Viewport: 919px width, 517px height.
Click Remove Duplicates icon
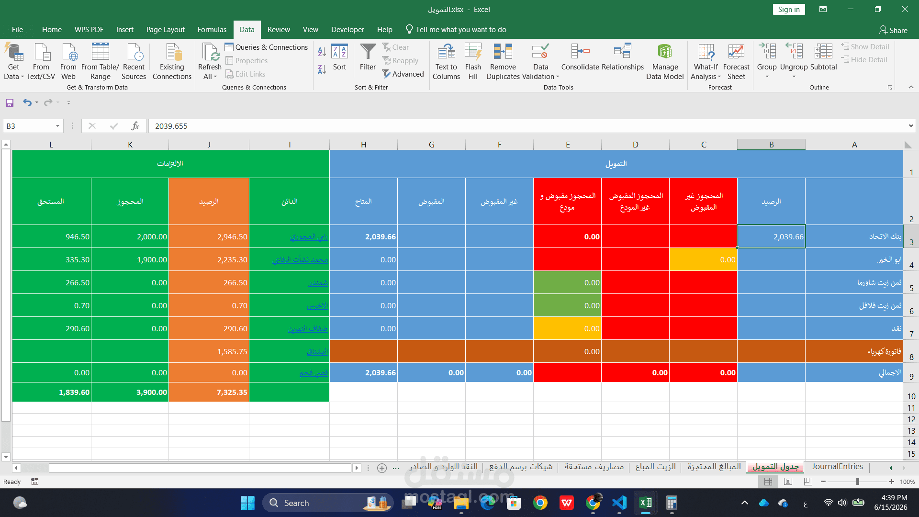coord(503,52)
